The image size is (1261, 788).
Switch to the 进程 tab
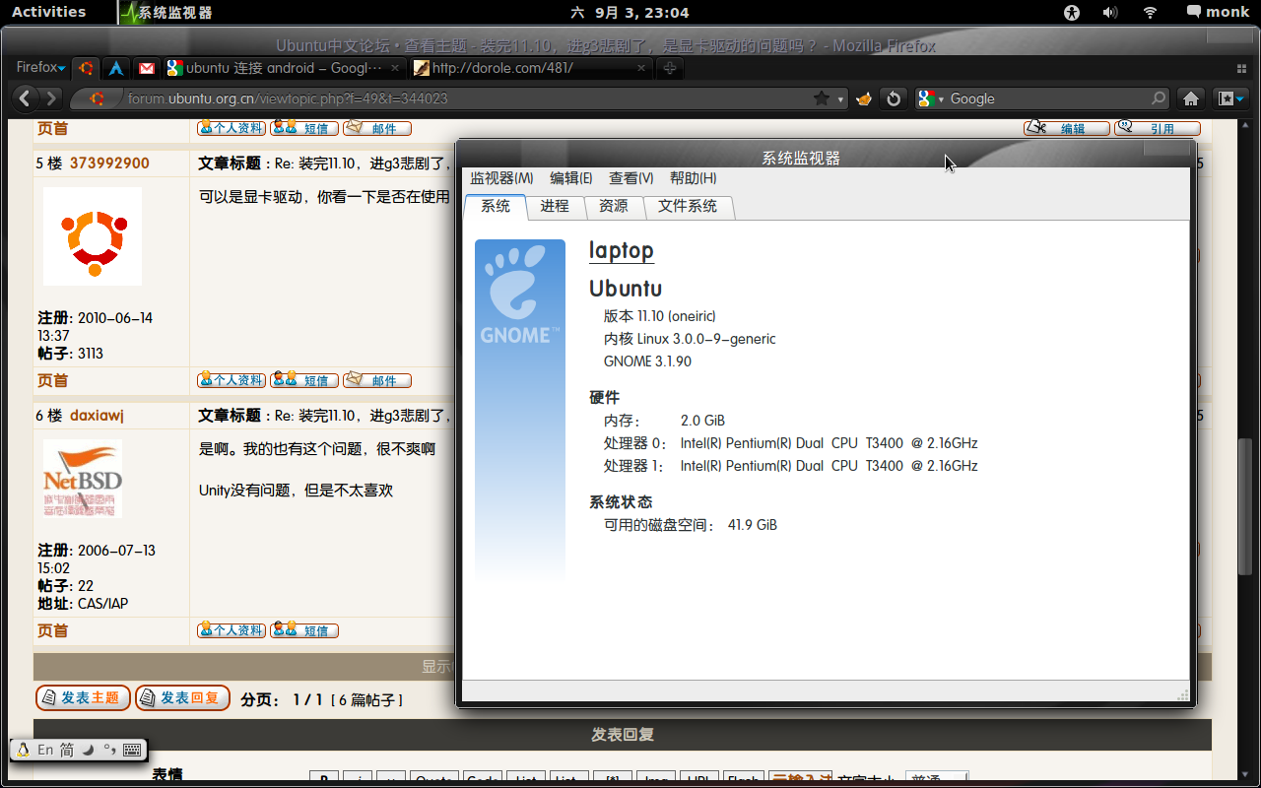pos(555,207)
